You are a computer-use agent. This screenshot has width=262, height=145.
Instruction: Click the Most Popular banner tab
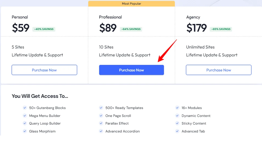[131, 4]
